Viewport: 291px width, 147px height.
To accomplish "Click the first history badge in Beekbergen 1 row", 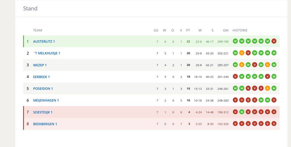I will 235,124.
